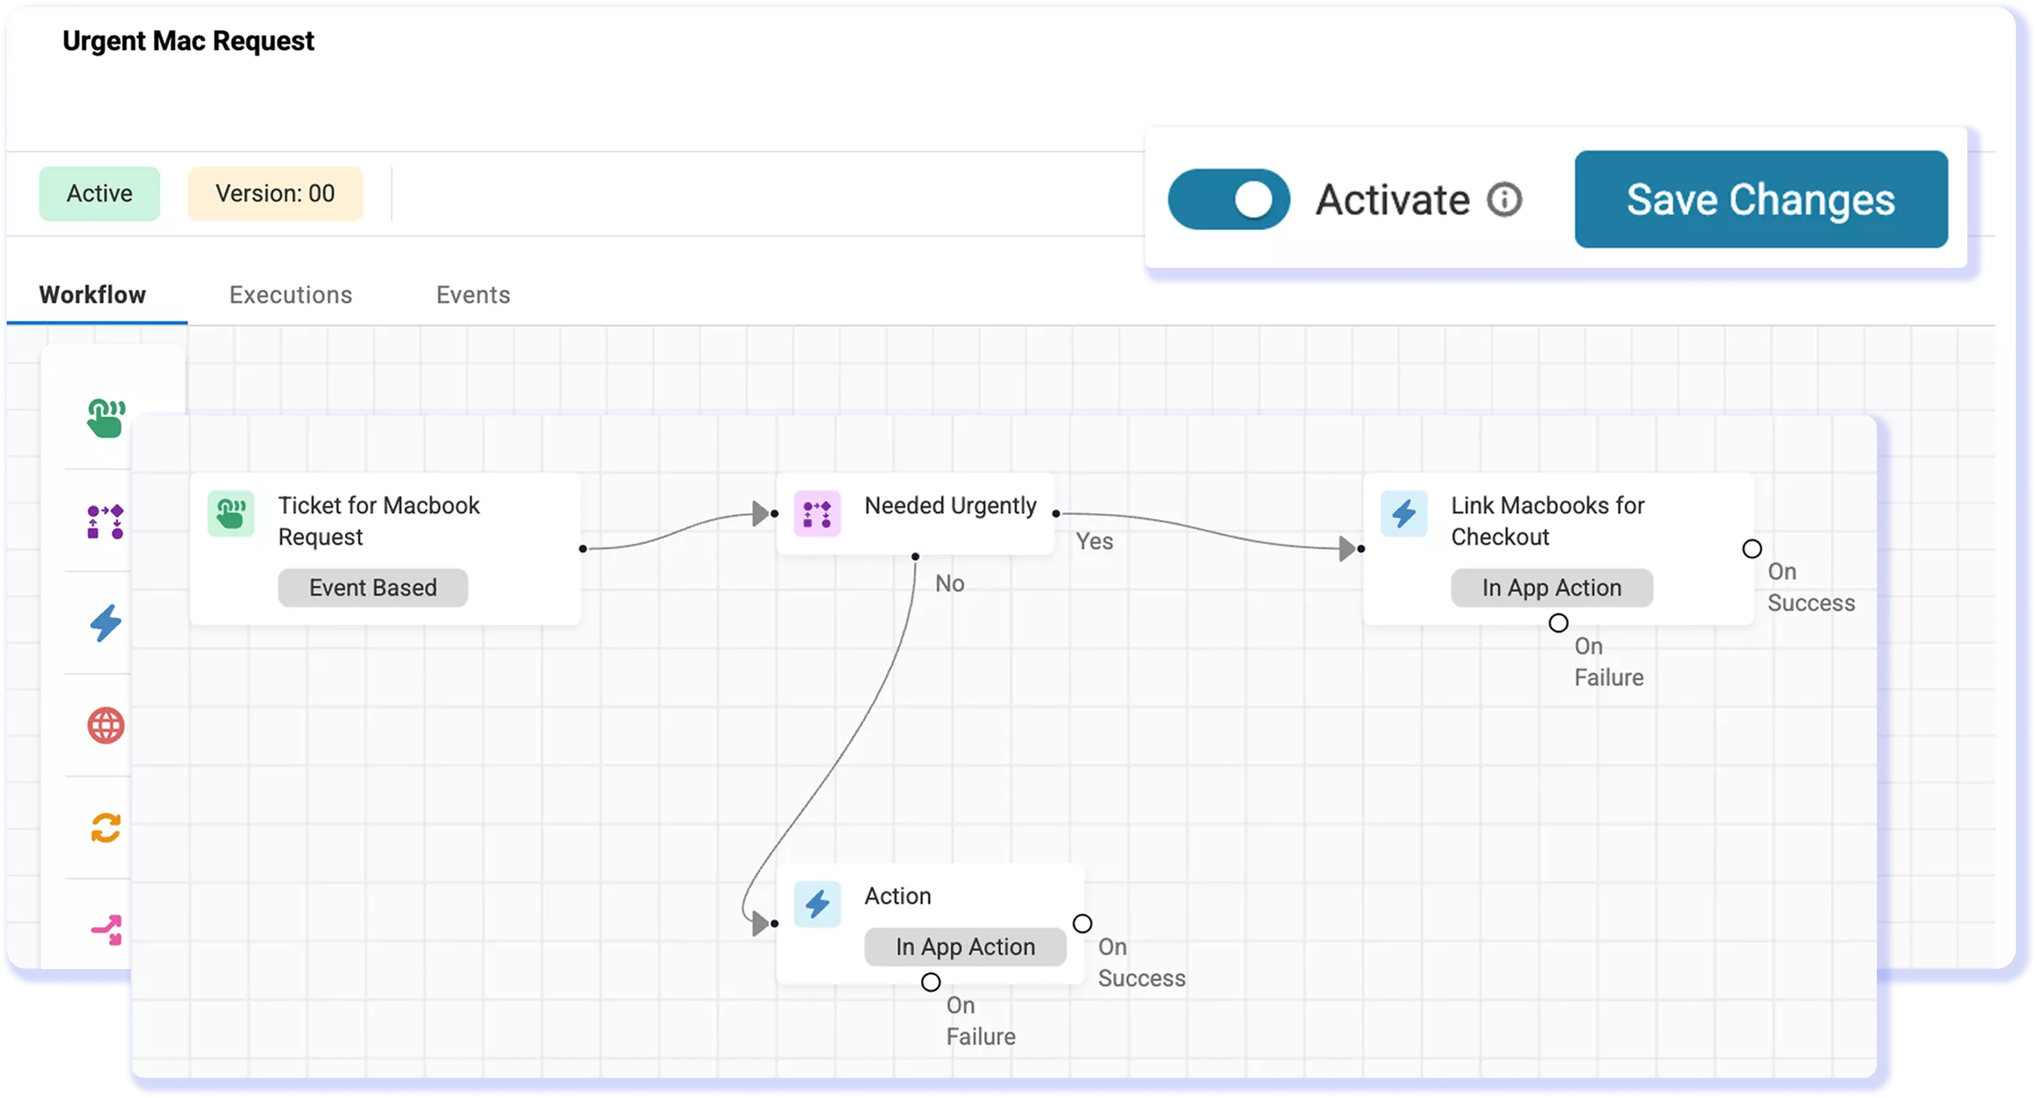Select the orange loop arrows icon in the sidebar
Viewport: 2036px width, 1098px height.
[105, 828]
